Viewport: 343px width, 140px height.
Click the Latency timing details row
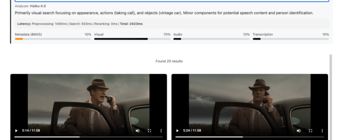(171, 24)
